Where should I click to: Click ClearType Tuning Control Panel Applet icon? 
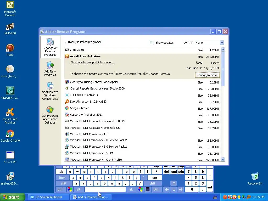click(x=67, y=82)
